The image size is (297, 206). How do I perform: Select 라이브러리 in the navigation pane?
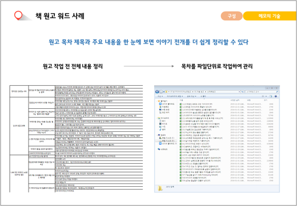click(x=164, y=118)
